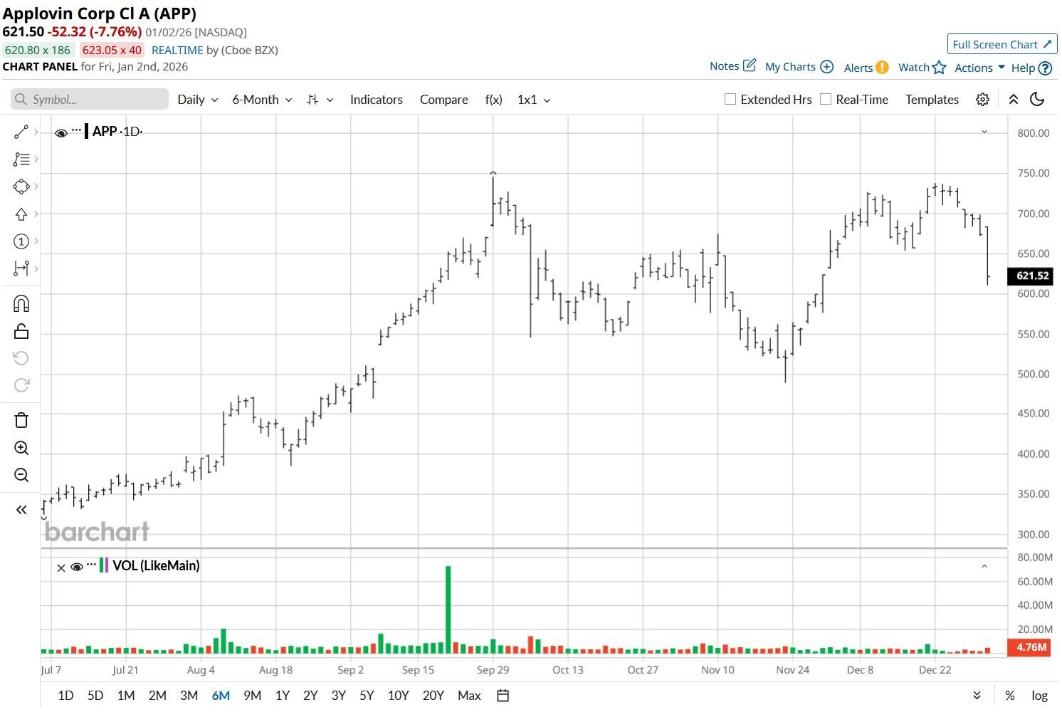Collapse the main price pane chevron
Screen dimensions: 1062x712
click(984, 132)
